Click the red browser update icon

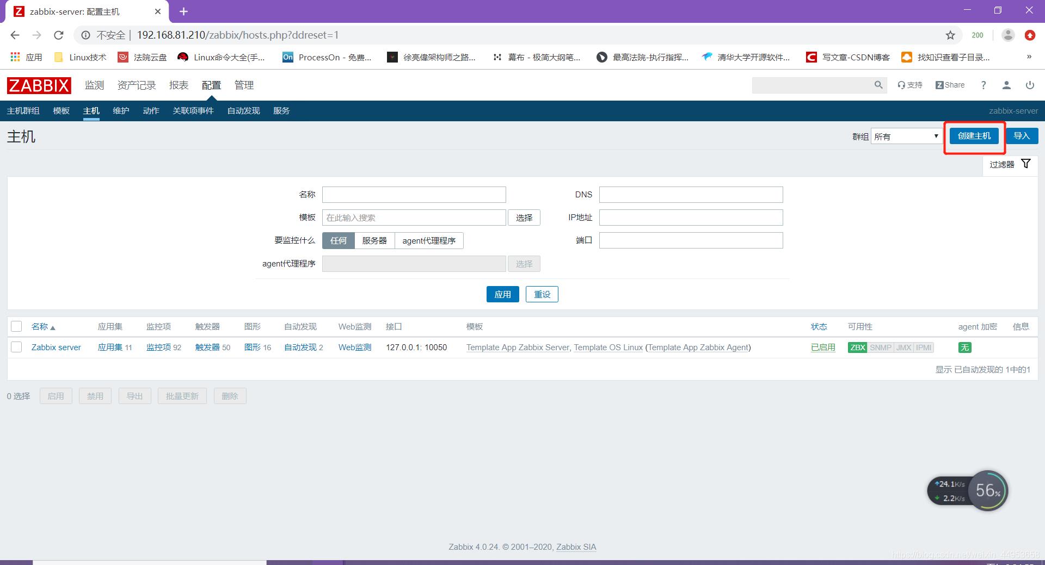1030,35
